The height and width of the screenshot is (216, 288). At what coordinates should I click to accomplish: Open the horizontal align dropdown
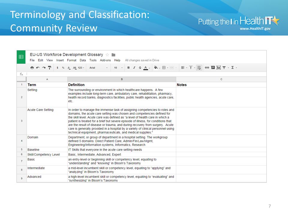(184, 67)
